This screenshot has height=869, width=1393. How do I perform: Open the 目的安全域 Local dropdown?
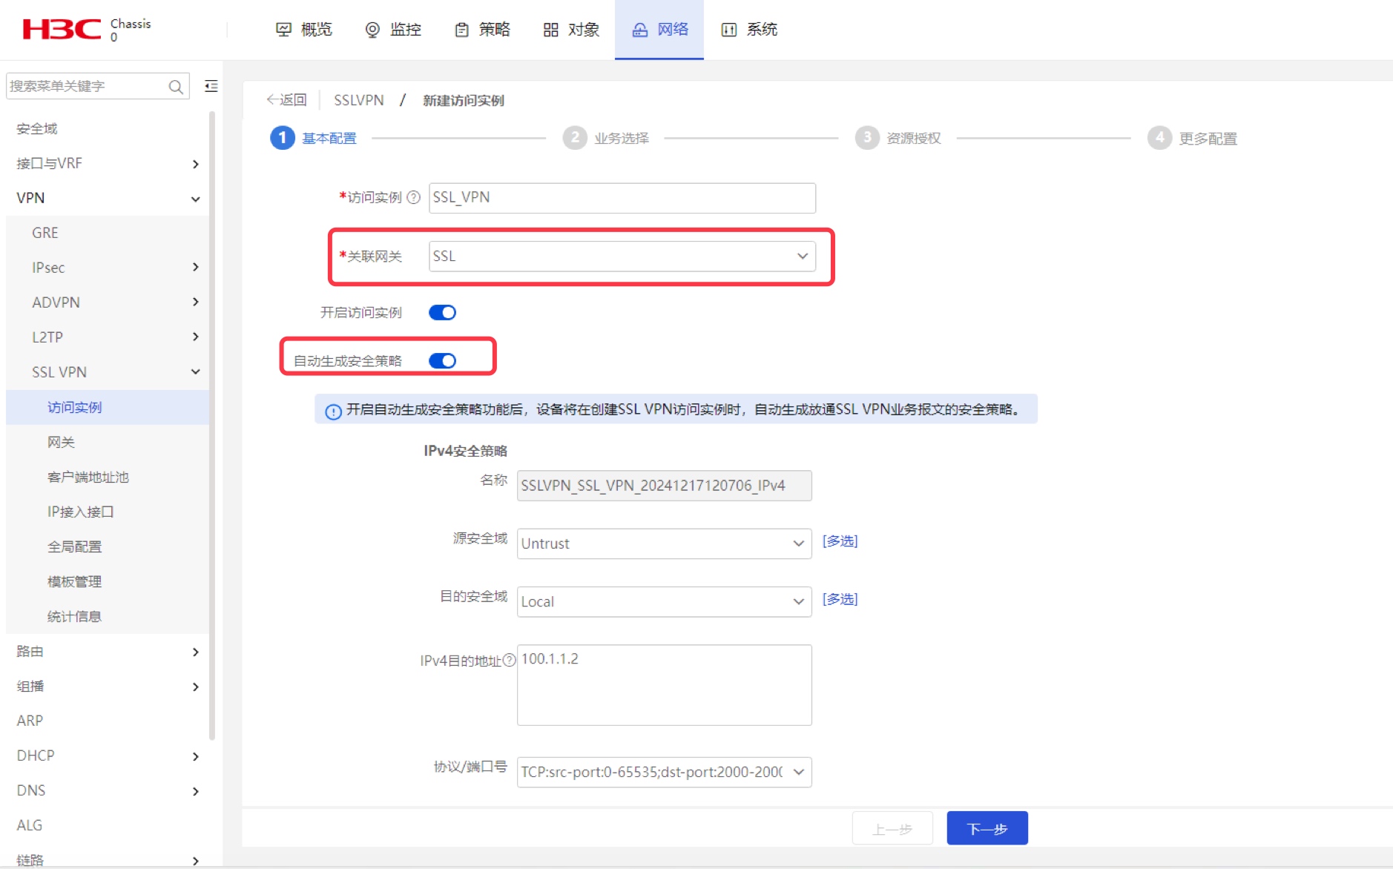point(664,601)
